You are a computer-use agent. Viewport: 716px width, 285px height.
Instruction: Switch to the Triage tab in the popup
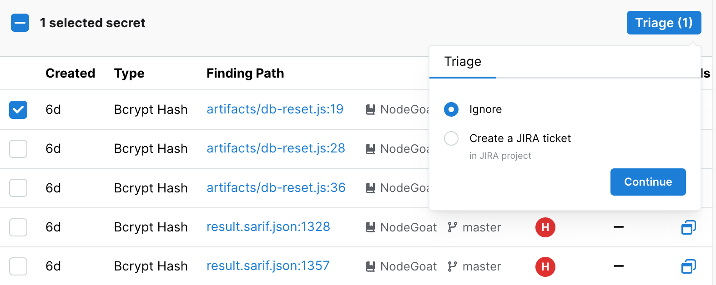click(463, 61)
